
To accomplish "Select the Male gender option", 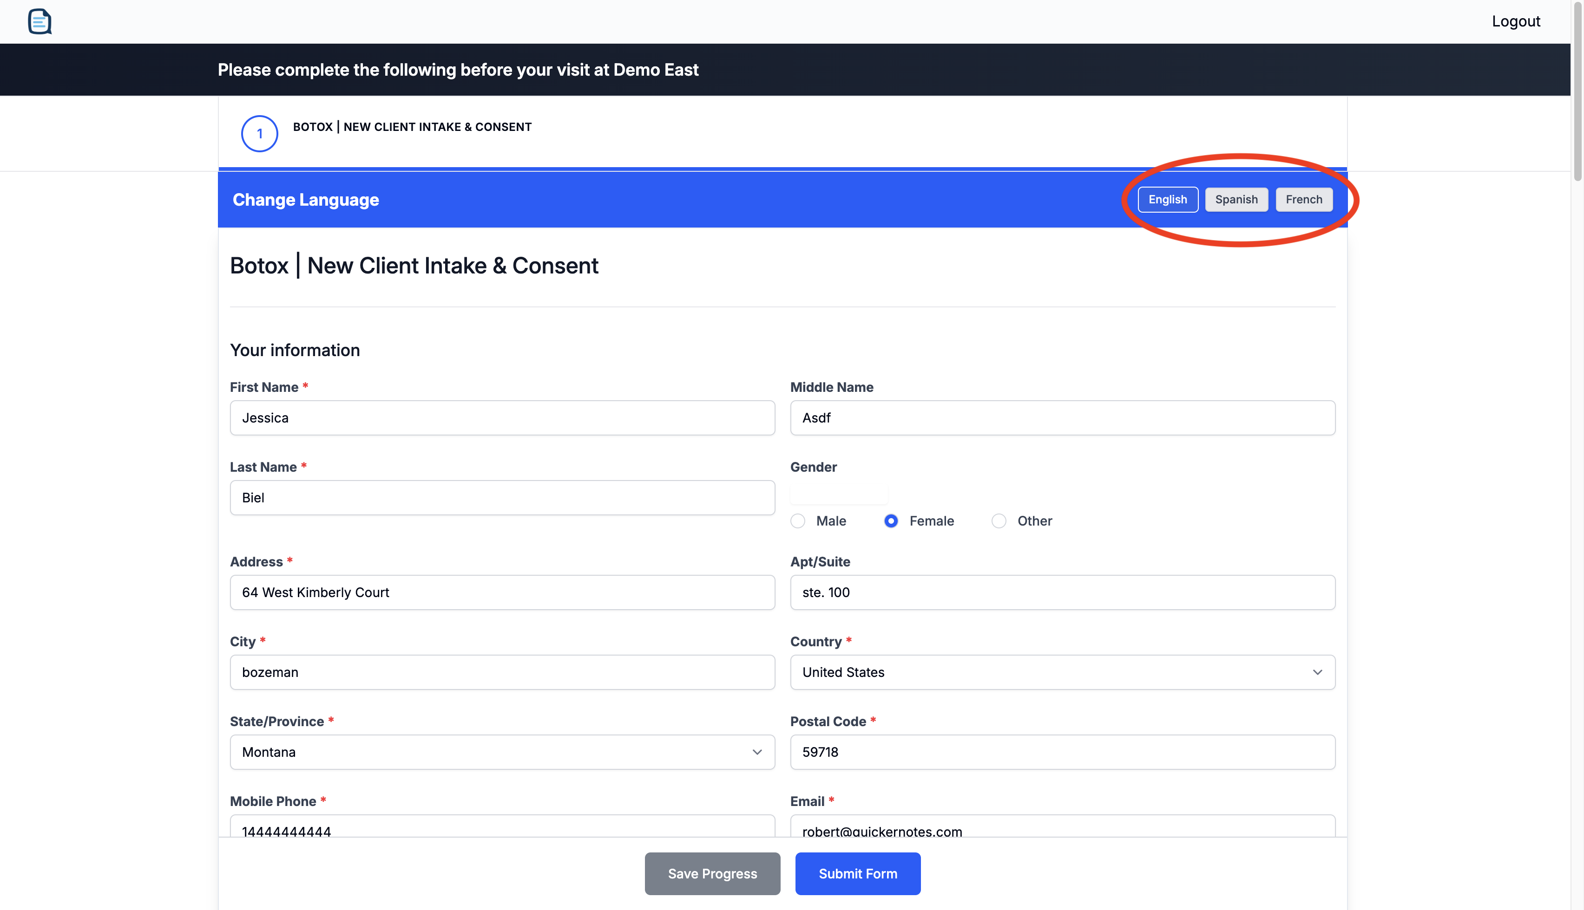I will [x=798, y=520].
